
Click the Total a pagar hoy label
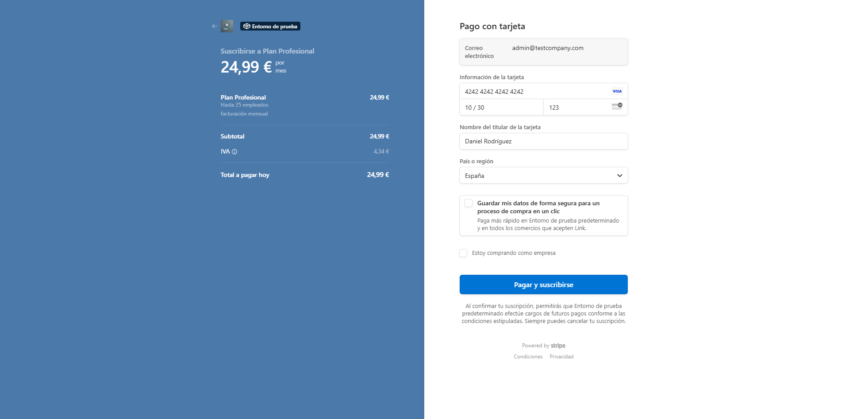(245, 175)
